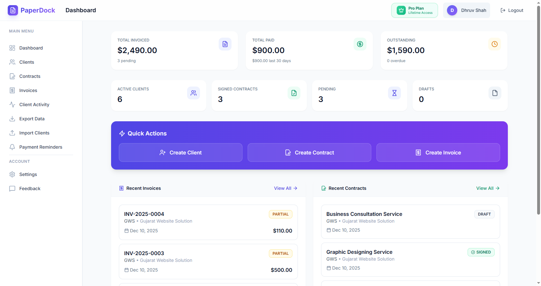Click the Dashboard grid icon in sidebar

[x=12, y=48]
